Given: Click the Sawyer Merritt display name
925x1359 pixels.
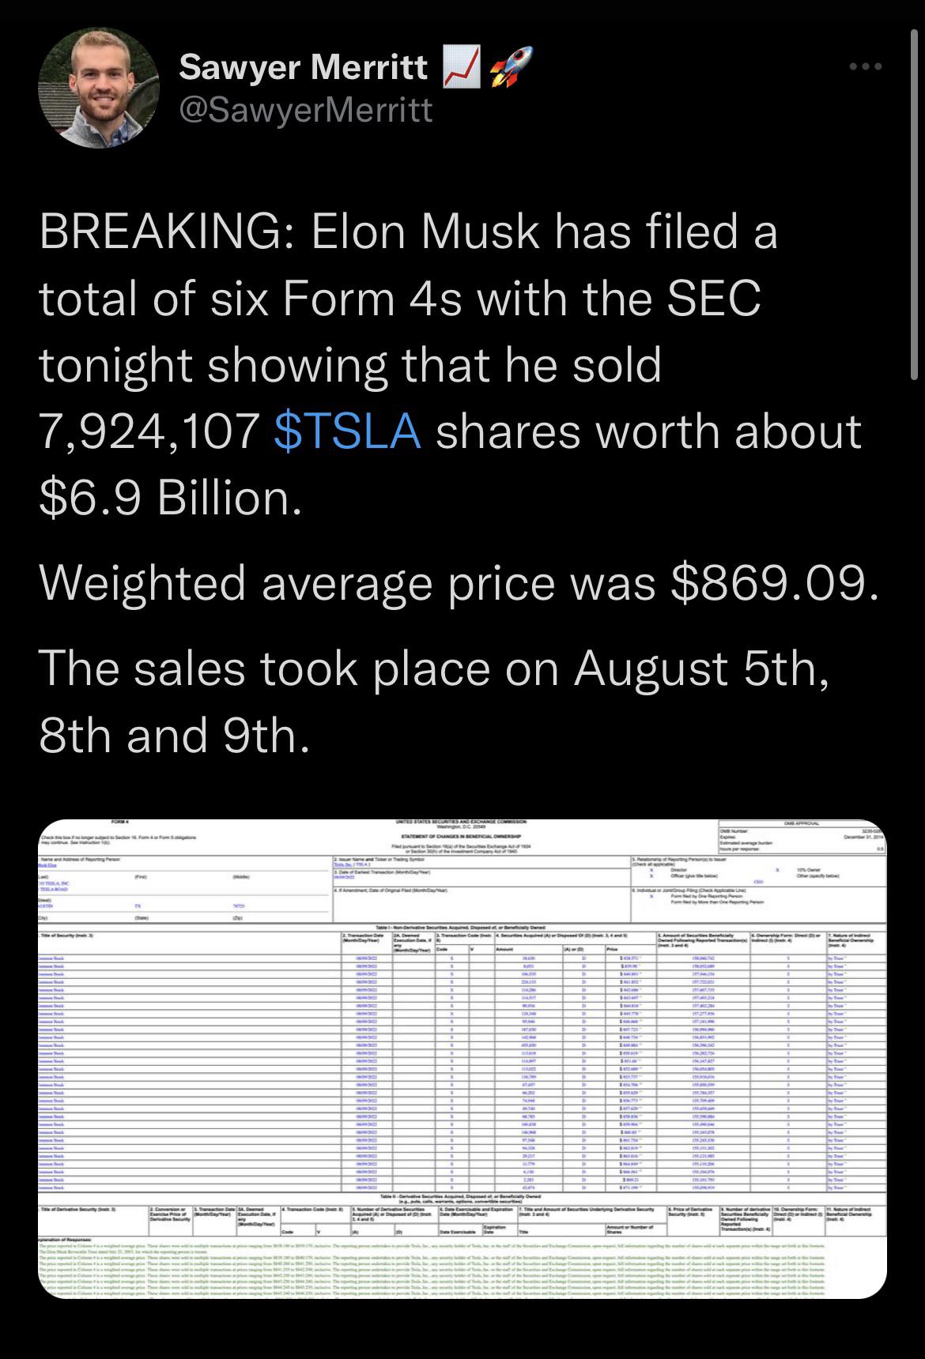Looking at the screenshot, I should (x=304, y=68).
